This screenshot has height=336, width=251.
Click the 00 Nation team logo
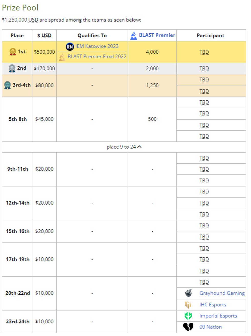click(188, 327)
